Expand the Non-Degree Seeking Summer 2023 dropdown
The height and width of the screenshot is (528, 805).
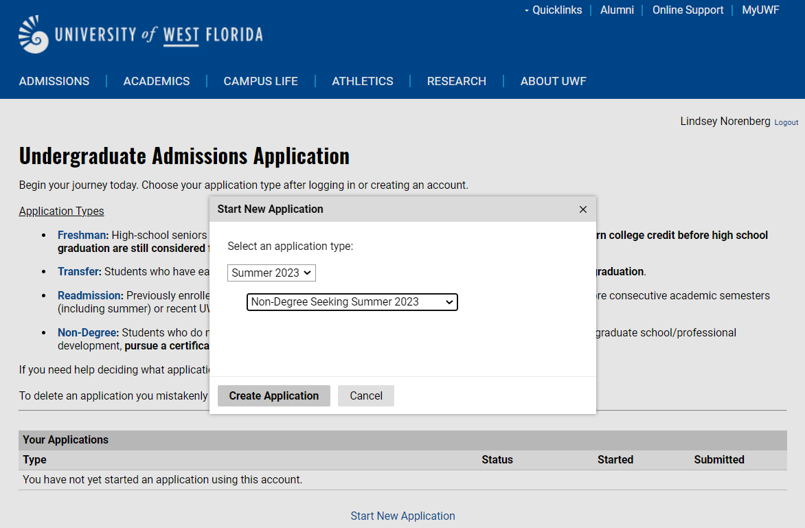coord(352,301)
